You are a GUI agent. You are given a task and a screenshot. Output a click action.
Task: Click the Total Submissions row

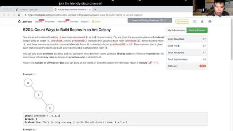click(x=187, y=59)
